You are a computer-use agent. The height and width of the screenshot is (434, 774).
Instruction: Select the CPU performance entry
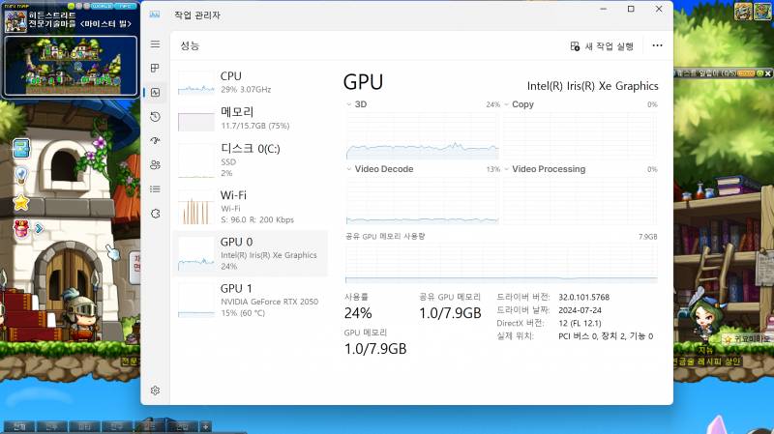(x=251, y=82)
